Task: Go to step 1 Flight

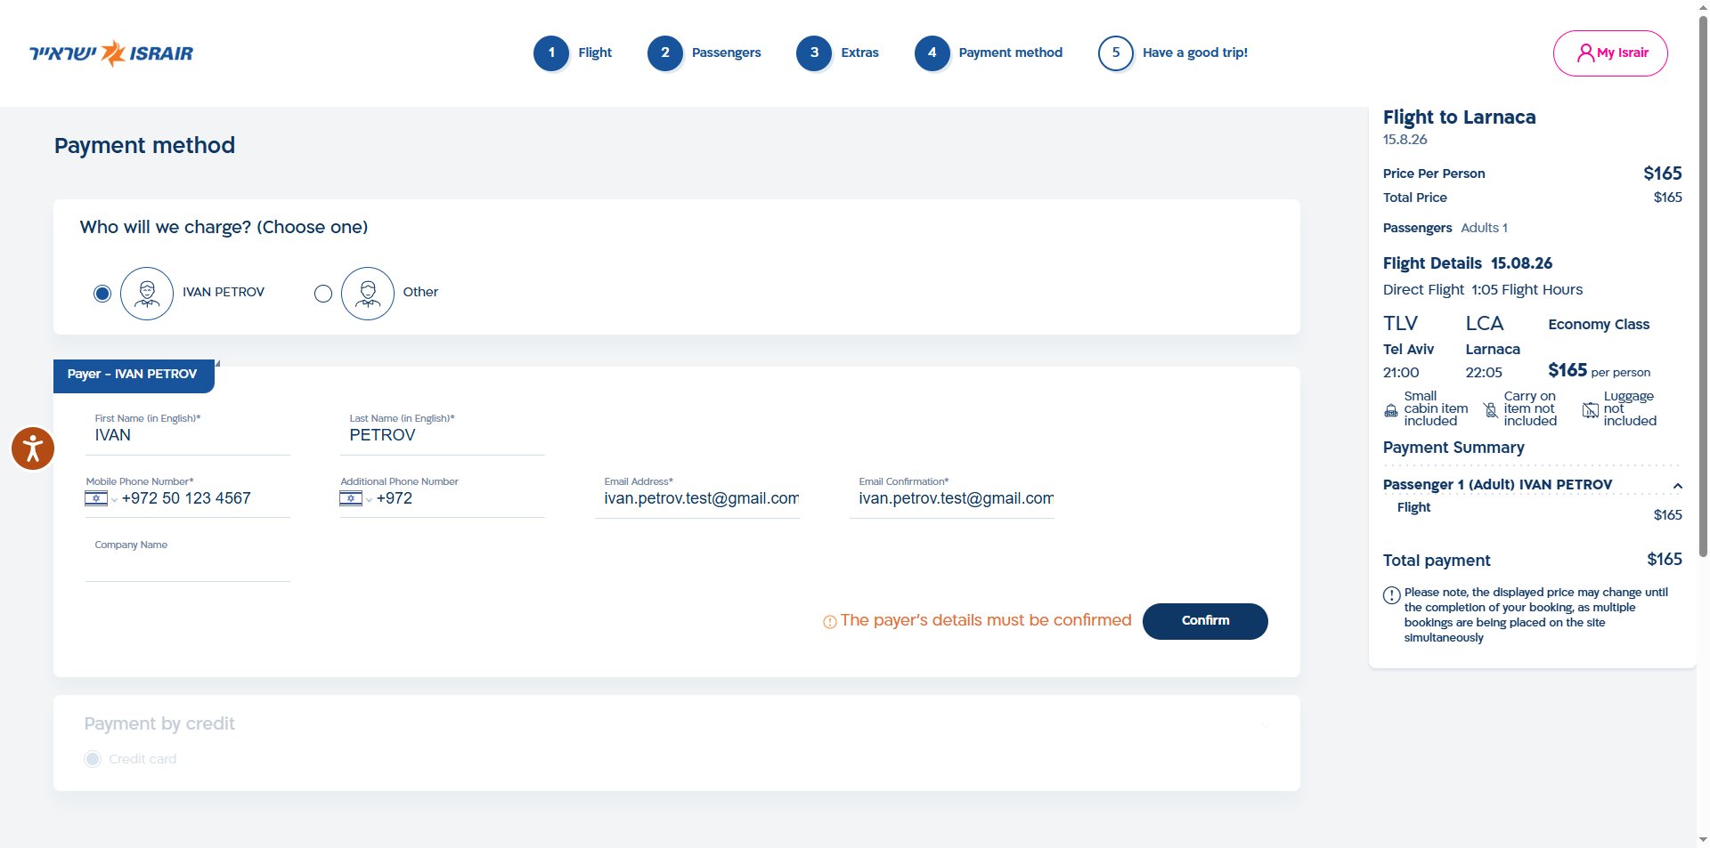Action: (x=573, y=53)
